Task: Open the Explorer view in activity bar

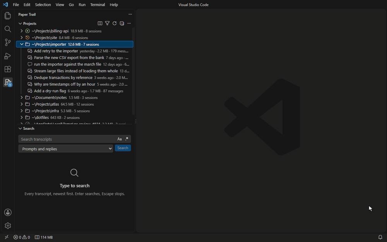Action: (x=8, y=15)
